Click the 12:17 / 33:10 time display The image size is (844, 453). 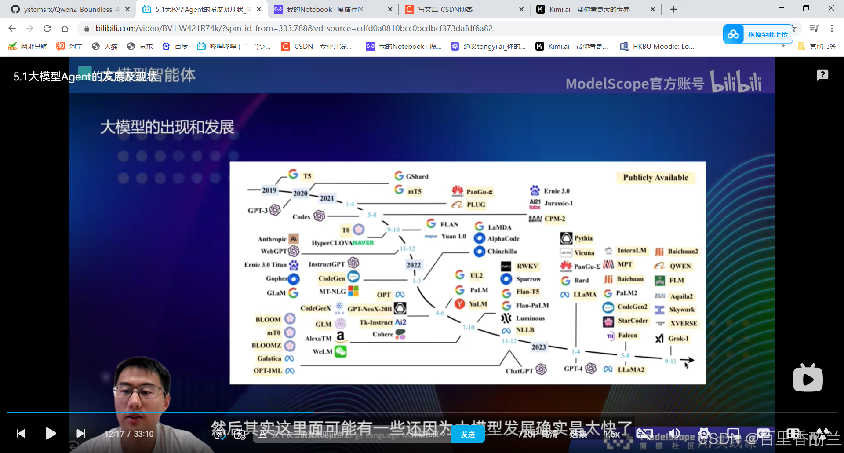(129, 434)
